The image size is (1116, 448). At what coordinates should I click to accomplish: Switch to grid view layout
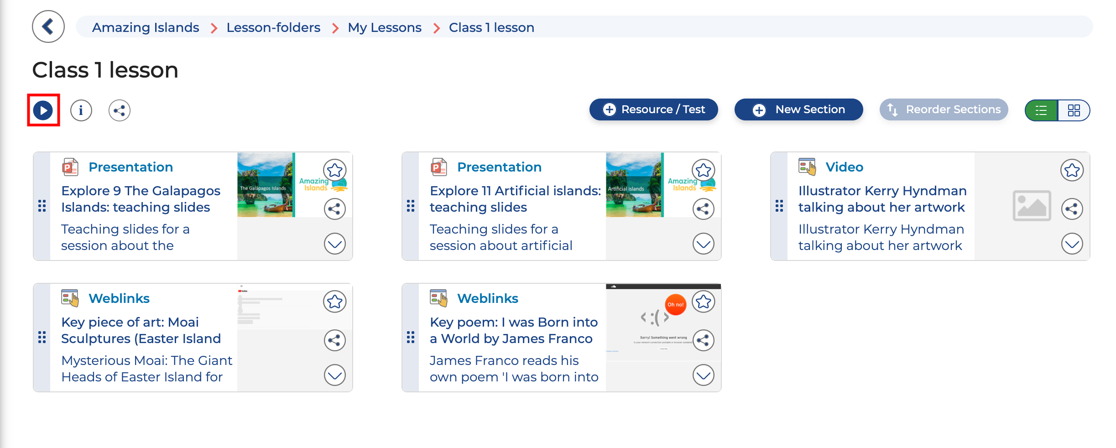click(1074, 110)
